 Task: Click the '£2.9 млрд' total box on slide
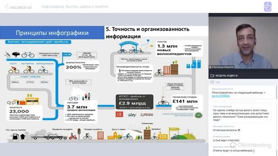135,102
